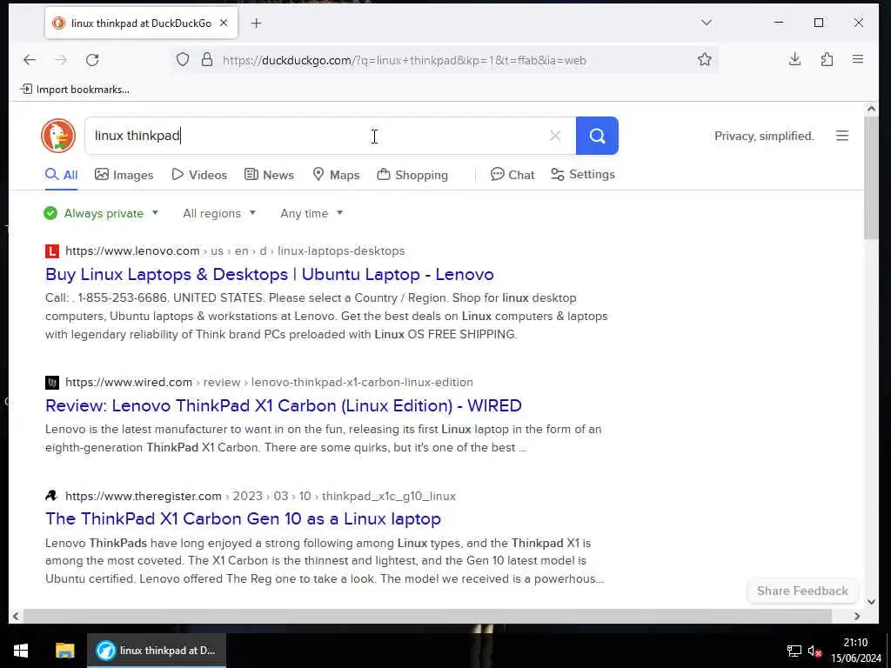Open the search Settings
891x668 pixels.
[582, 174]
